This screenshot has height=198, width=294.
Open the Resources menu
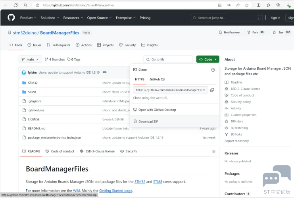tap(73, 18)
